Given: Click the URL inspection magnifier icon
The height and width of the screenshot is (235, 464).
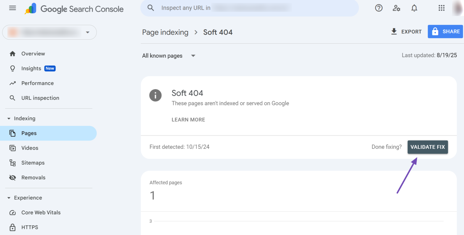Looking at the screenshot, I should tap(13, 98).
